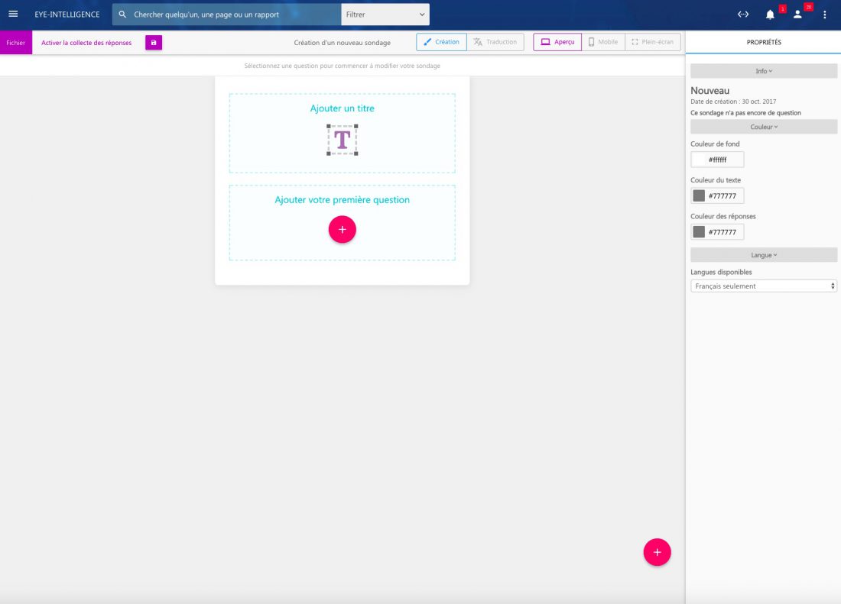Click the pink plus to add first question
Viewport: 841px width, 604px height.
pos(343,229)
